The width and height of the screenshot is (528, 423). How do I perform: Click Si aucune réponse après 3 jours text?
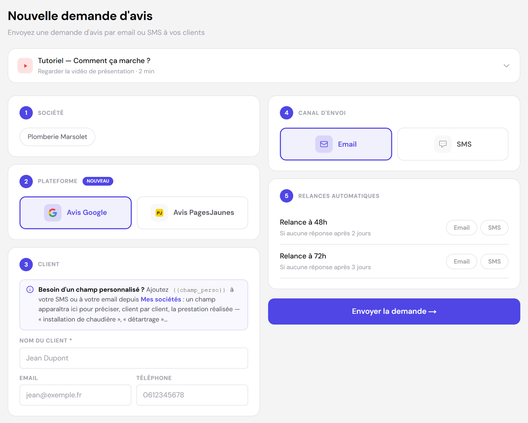click(x=325, y=267)
